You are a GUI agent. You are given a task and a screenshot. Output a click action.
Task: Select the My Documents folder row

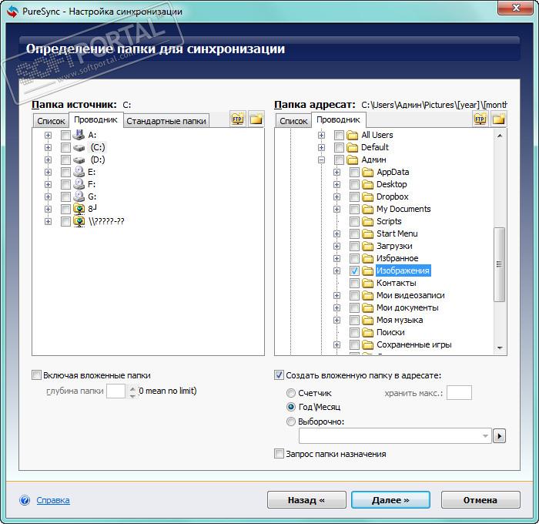pos(403,209)
